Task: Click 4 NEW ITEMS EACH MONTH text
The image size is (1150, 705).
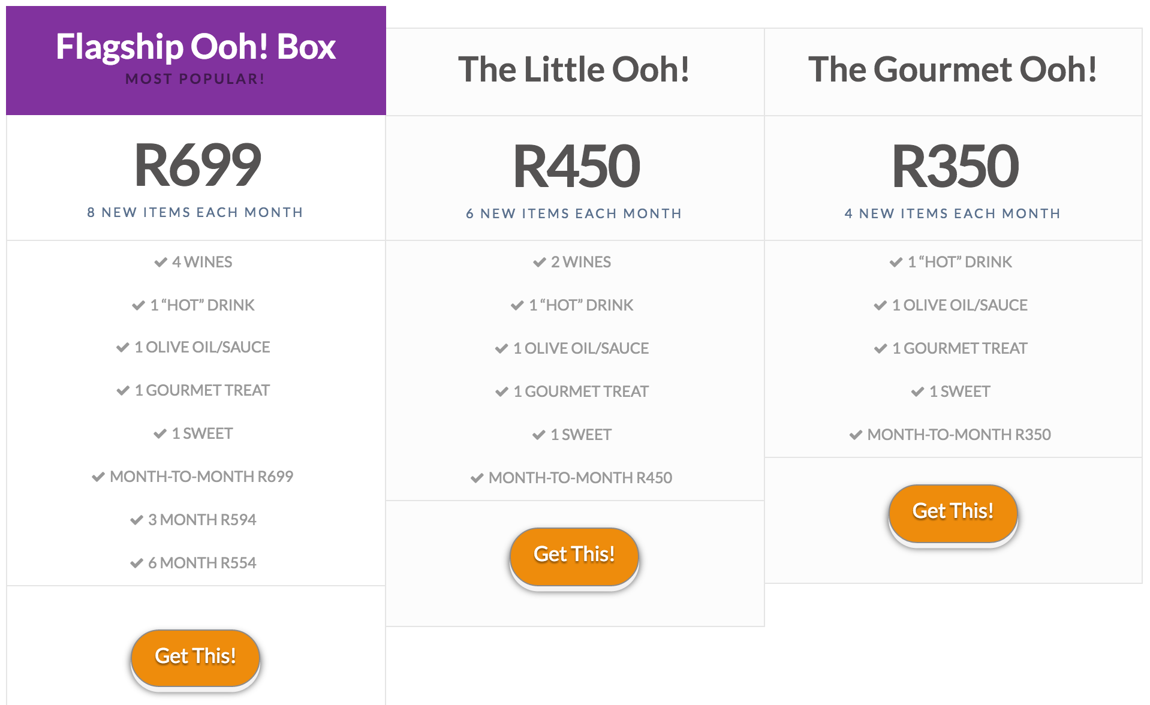Action: [953, 213]
